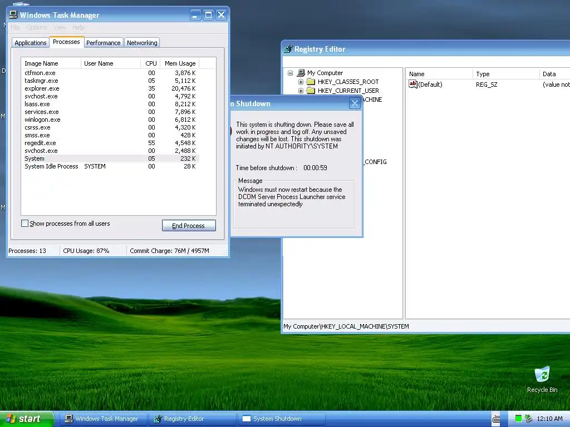Switch to the Processes tab

67,42
